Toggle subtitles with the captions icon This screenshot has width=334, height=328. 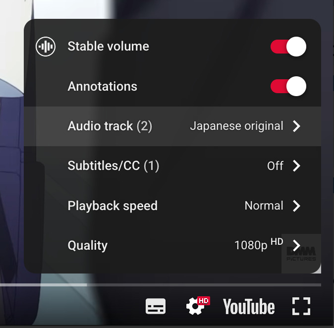(x=156, y=306)
